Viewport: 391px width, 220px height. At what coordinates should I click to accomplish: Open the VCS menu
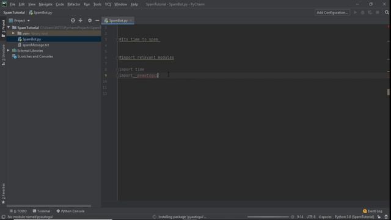(108, 4)
